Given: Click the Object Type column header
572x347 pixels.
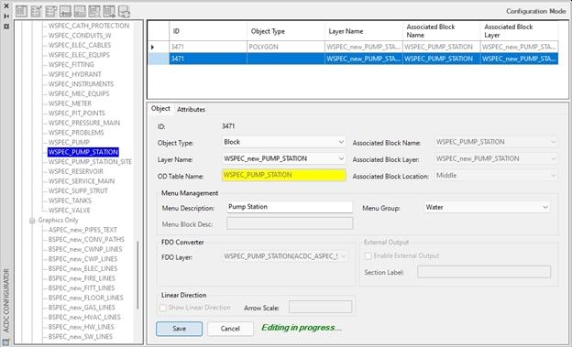Looking at the screenshot, I should (x=286, y=31).
